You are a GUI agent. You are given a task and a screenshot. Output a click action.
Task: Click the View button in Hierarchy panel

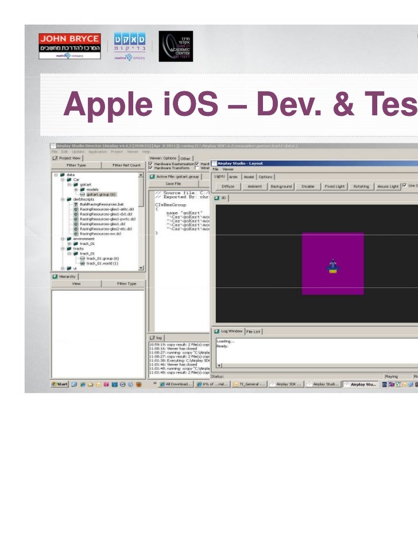pos(76,283)
